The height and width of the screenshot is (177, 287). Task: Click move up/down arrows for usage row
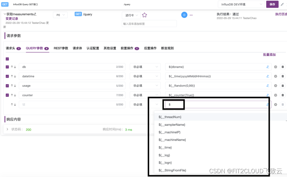13,86
